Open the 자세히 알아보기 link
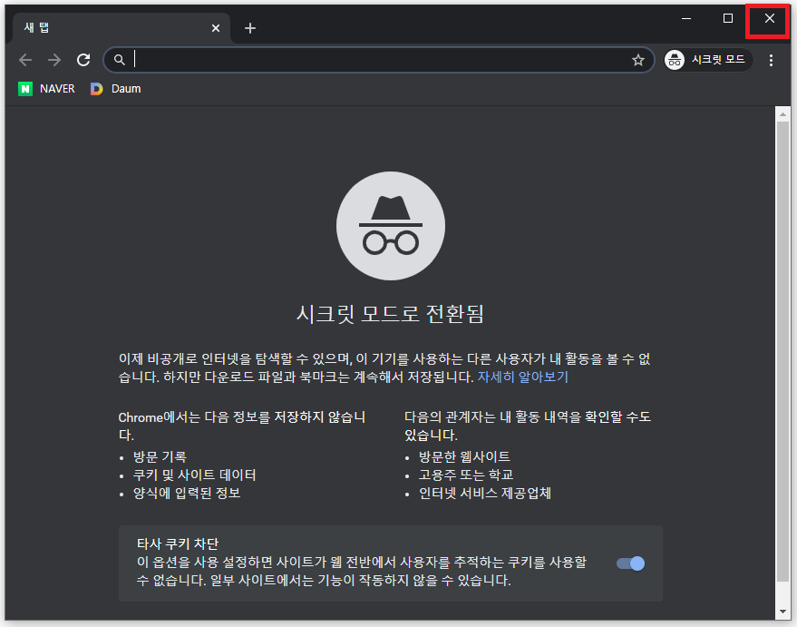 pos(522,377)
